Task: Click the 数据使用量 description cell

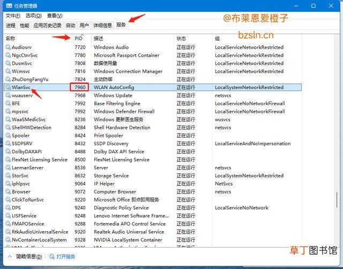Action: point(106,63)
